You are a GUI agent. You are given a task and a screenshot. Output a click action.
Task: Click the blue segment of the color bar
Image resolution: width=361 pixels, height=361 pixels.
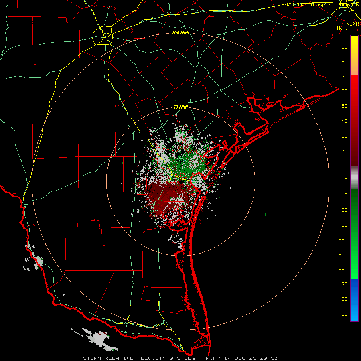(354, 300)
